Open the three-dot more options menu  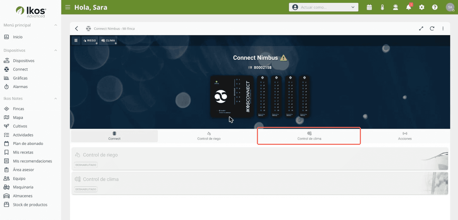click(x=443, y=28)
